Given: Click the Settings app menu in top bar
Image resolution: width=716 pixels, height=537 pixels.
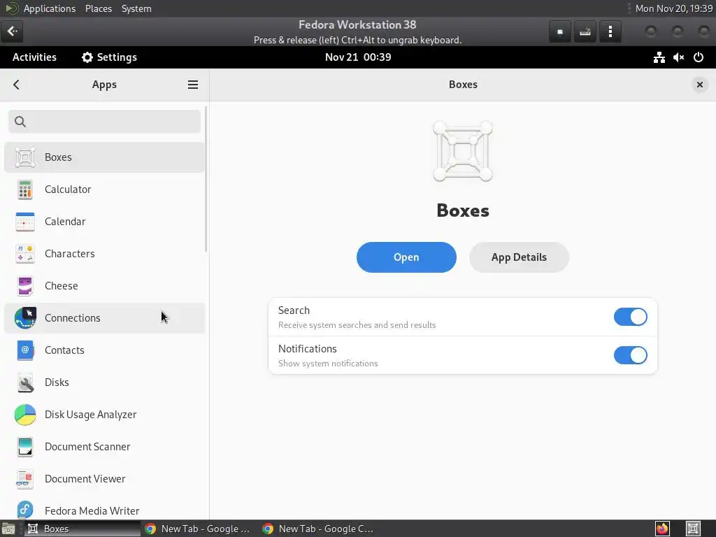Looking at the screenshot, I should coord(109,57).
